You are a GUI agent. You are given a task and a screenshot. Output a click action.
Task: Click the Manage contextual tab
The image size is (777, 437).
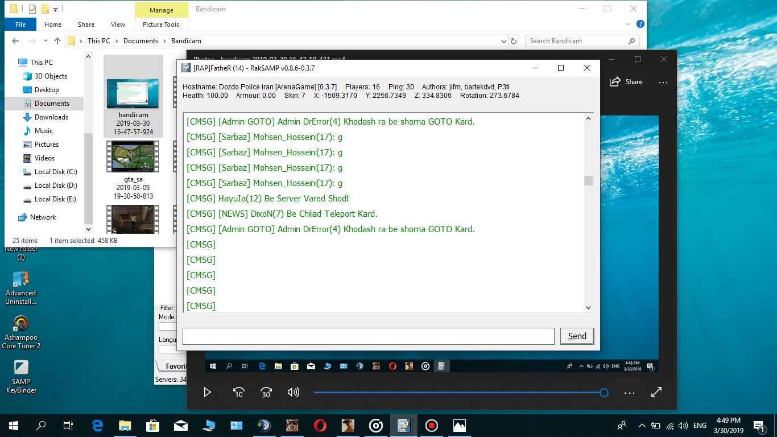162,10
